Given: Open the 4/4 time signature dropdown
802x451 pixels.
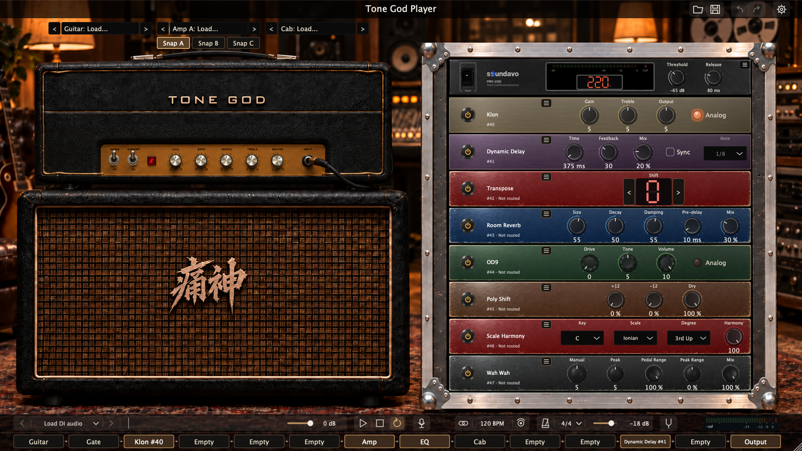Looking at the screenshot, I should (572, 424).
